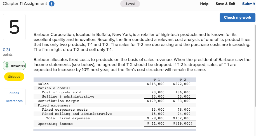
Task: Click the horizontal scrollbar below the table
Action: coord(114,130)
